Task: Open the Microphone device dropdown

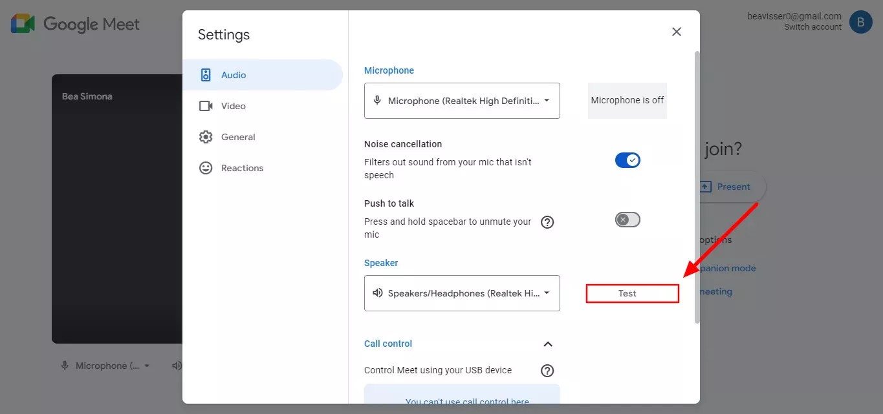Action: [462, 101]
